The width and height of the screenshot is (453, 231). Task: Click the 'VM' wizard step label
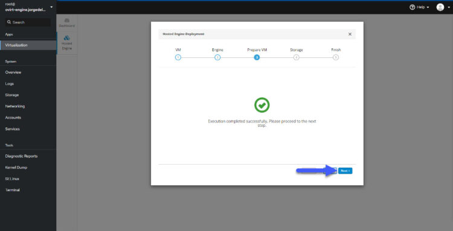tap(178, 50)
